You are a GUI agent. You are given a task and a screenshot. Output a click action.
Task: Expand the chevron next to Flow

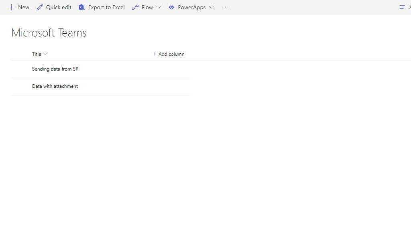159,7
